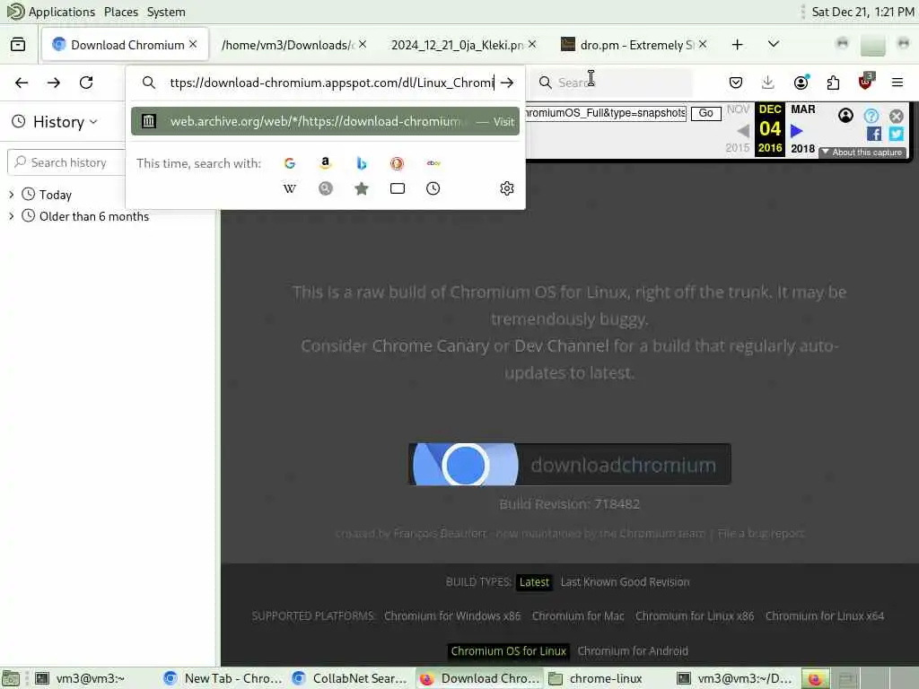Select Last Known Good Revision
The width and height of the screenshot is (919, 689).
(625, 582)
